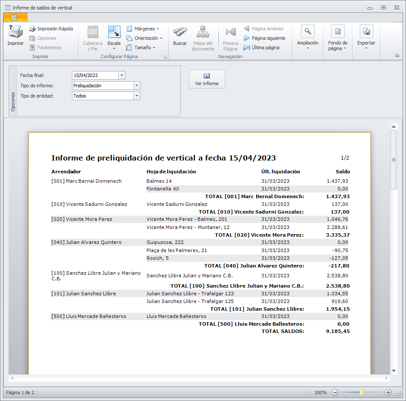This screenshot has width=406, height=401.
Task: Open the Escala tool
Action: point(114,38)
